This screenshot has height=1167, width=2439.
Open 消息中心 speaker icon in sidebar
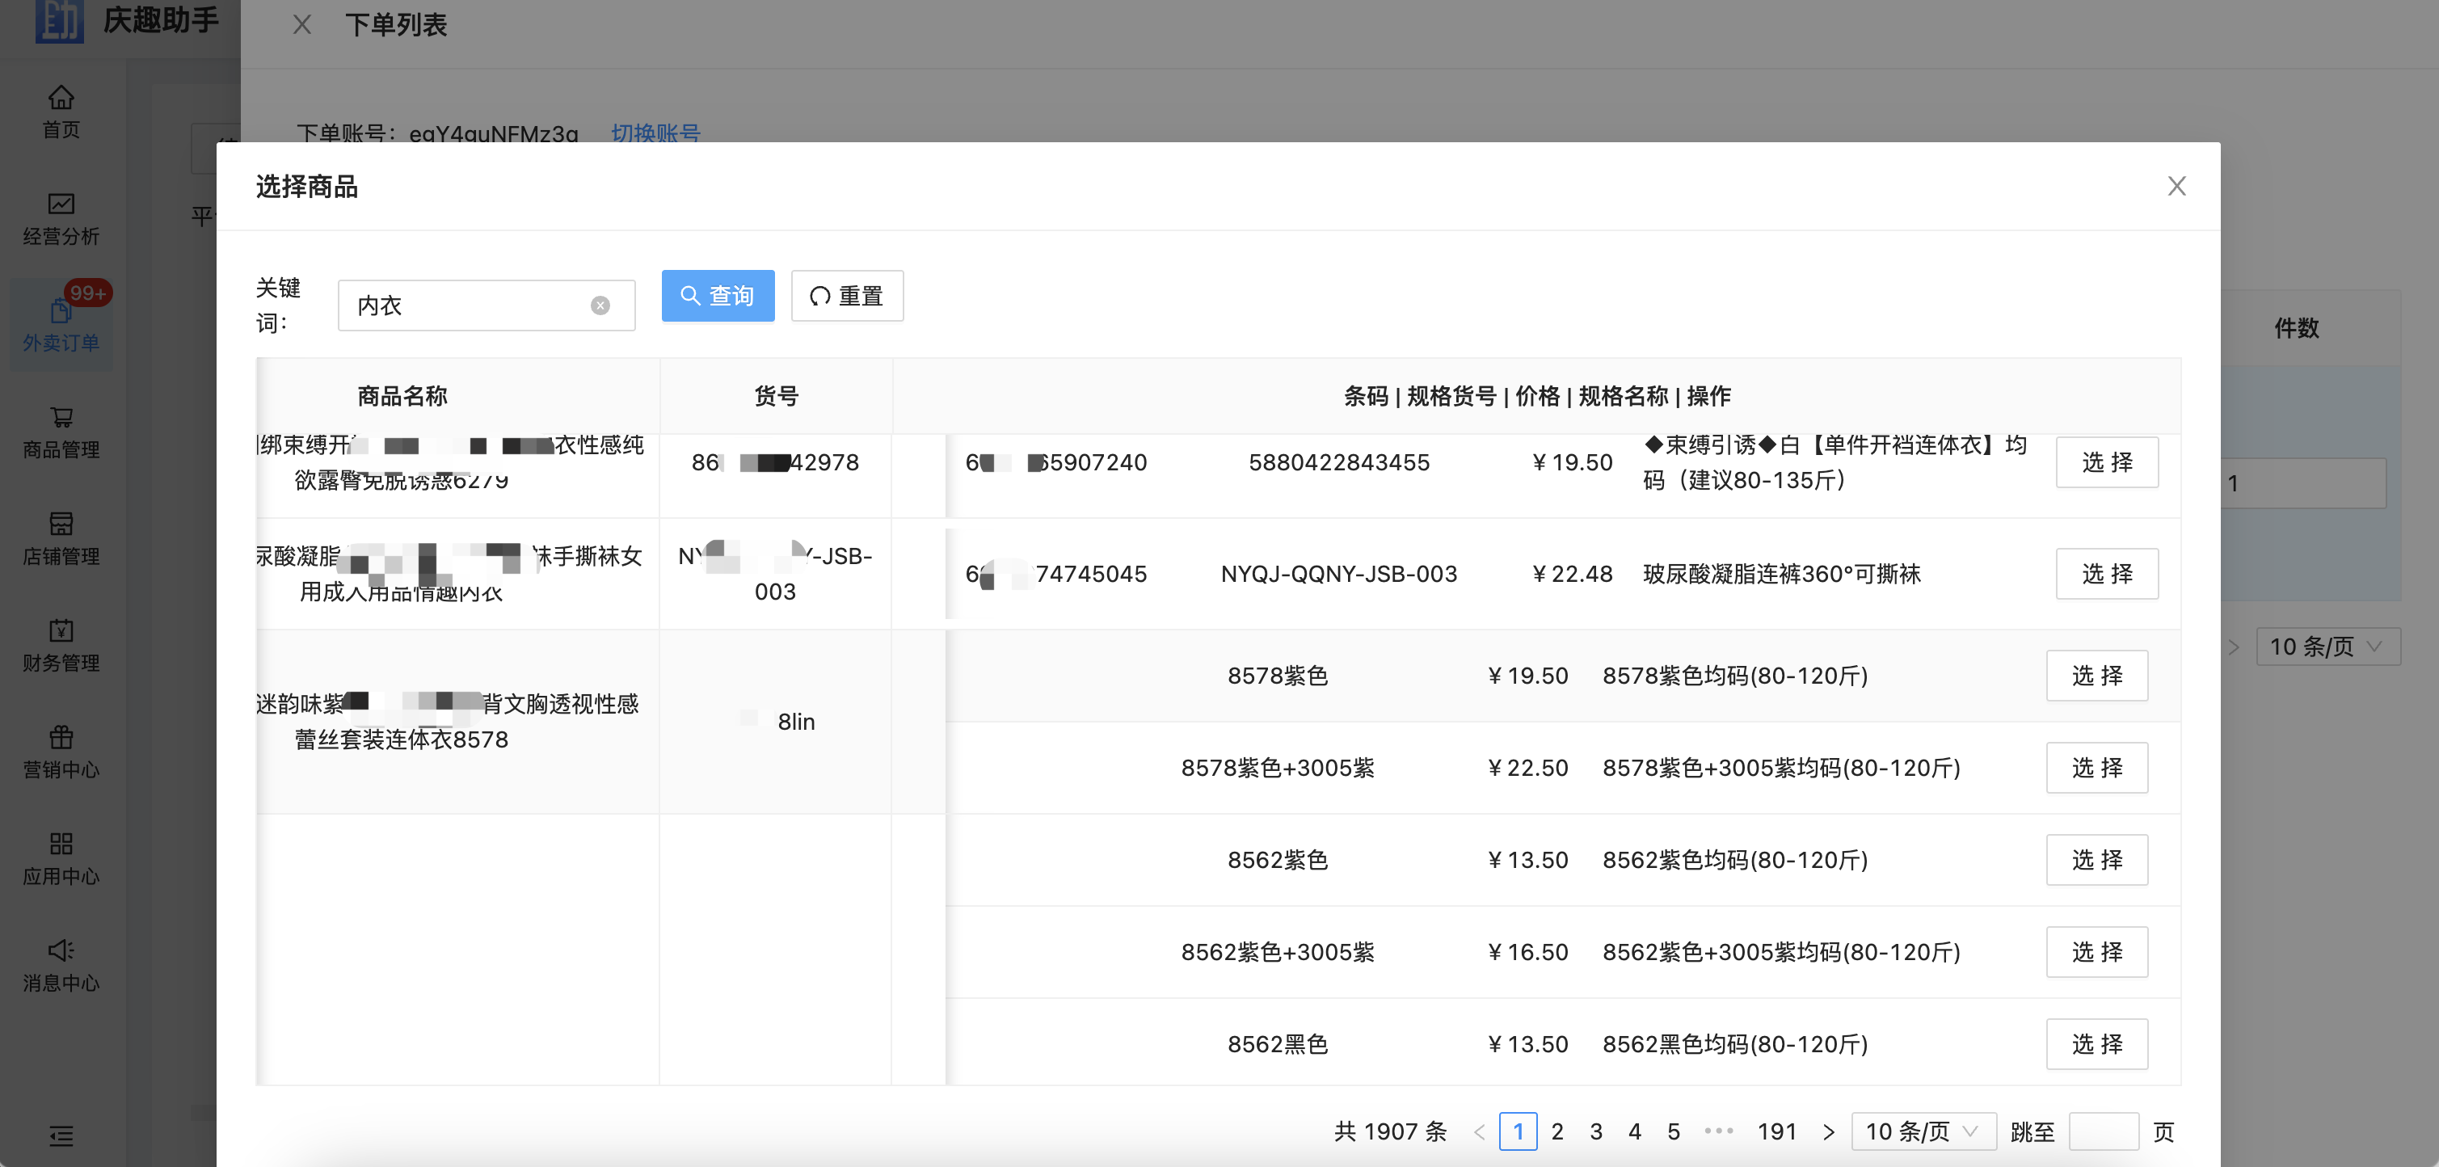point(61,950)
